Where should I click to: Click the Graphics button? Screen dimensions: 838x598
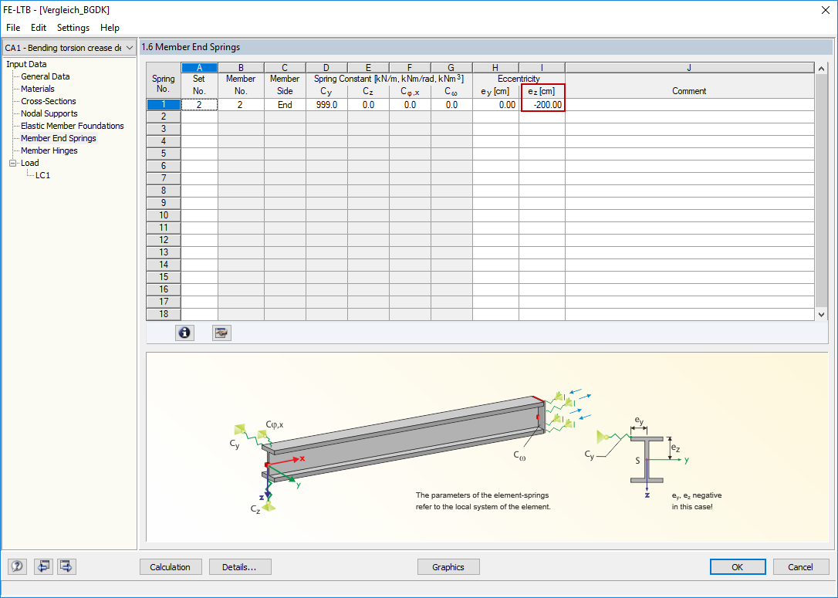point(448,567)
